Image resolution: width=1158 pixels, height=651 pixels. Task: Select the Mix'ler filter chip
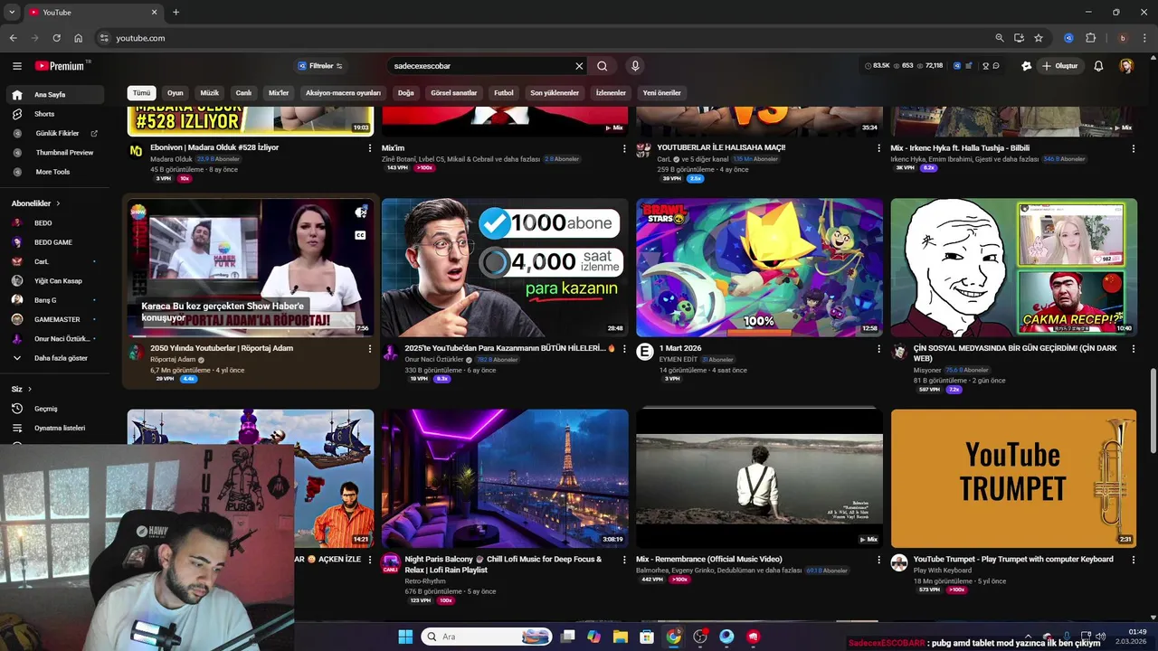tap(279, 93)
